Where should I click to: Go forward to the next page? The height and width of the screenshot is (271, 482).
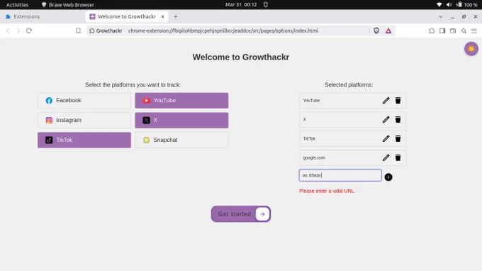[x=18, y=31]
